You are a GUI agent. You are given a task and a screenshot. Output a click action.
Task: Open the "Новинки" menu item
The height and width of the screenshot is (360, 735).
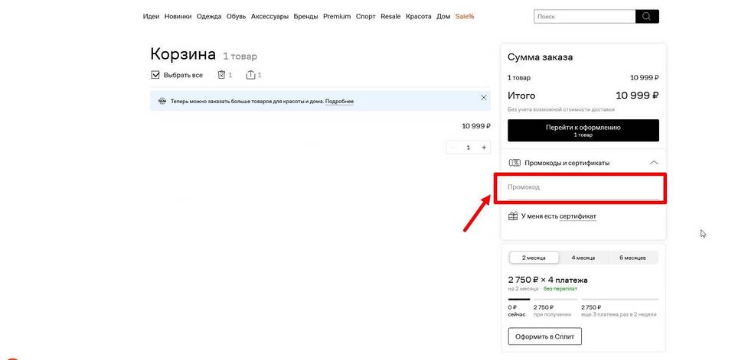coord(178,16)
